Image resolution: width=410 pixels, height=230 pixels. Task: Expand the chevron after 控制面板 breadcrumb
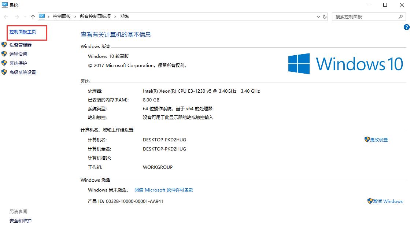tap(75, 17)
